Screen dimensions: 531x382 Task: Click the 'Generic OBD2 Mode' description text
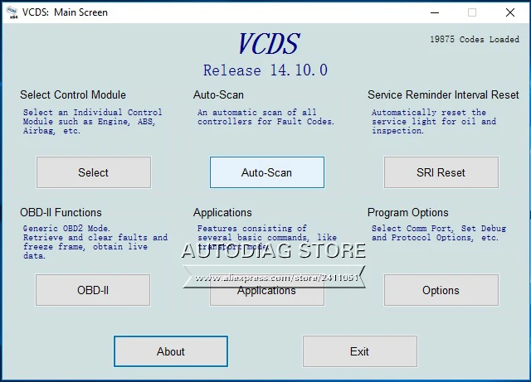tap(95, 242)
